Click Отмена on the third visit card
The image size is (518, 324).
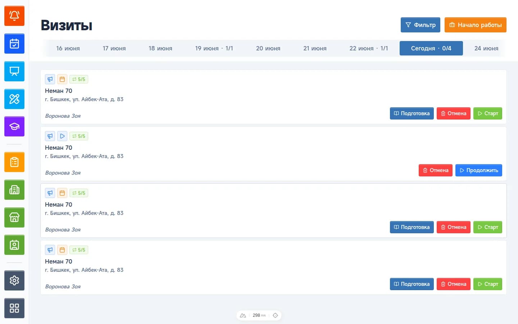click(x=454, y=227)
